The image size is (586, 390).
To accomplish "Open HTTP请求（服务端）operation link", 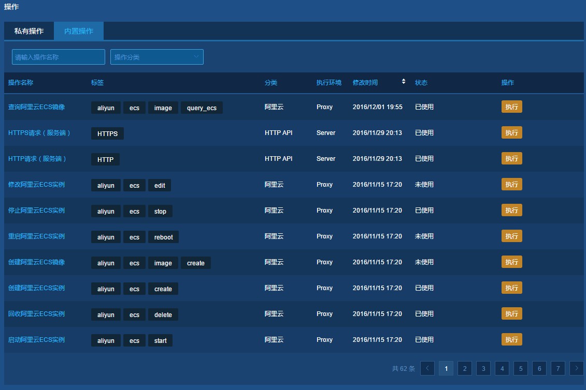I will [x=37, y=159].
